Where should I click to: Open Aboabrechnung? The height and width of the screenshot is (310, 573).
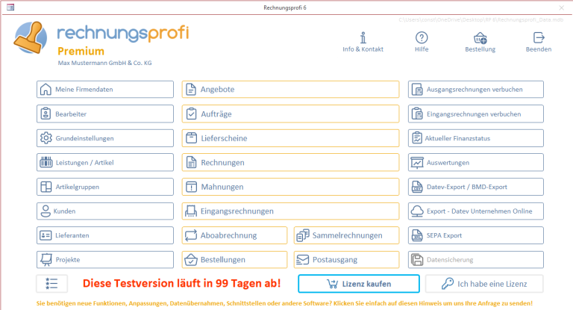tap(234, 235)
